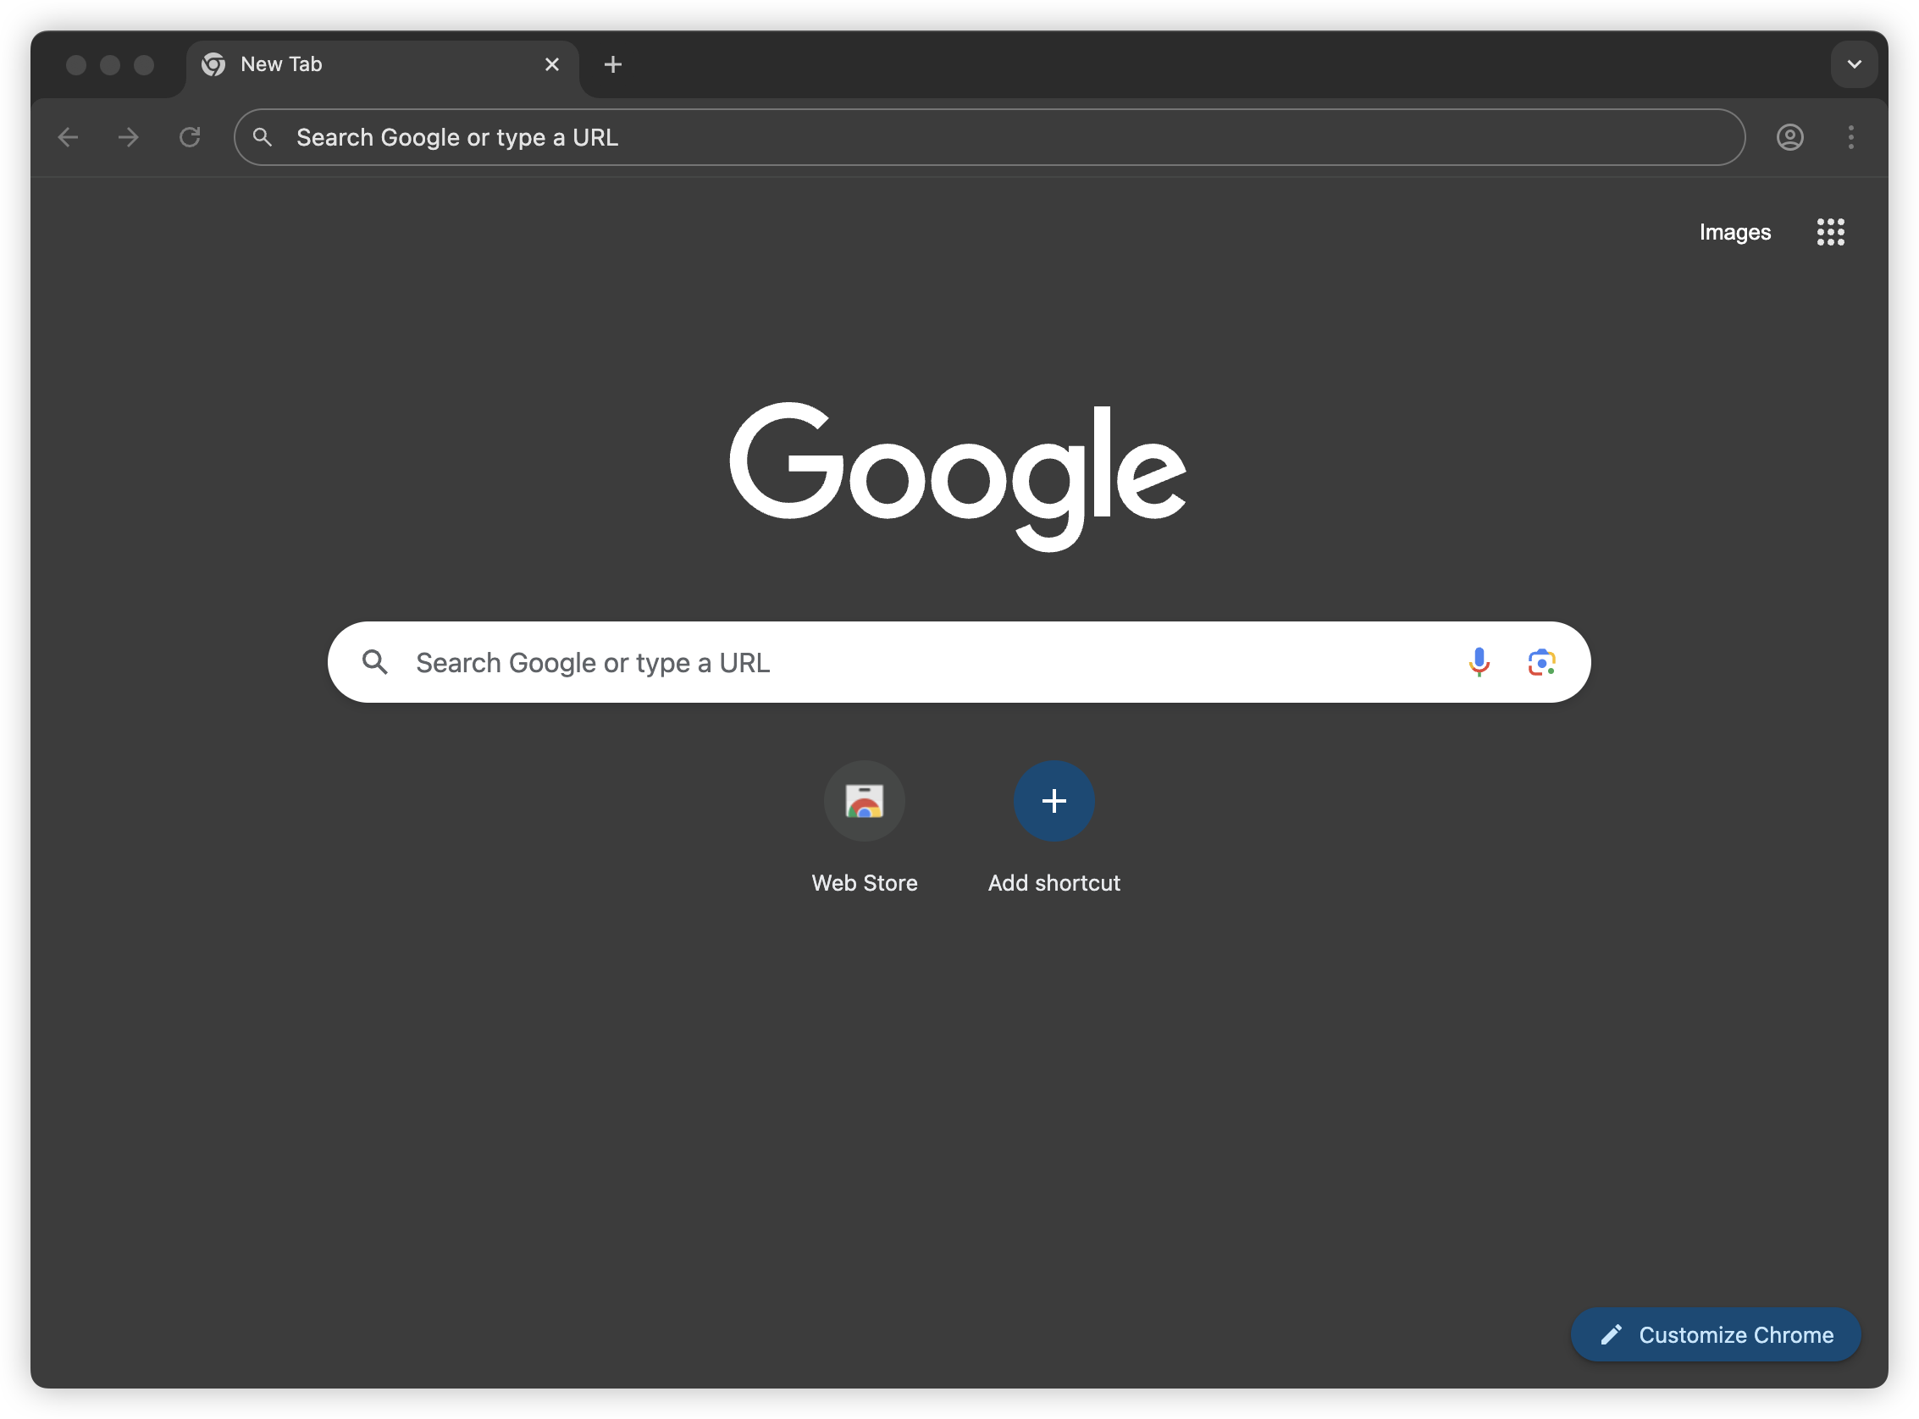Click the address bar search icon
The width and height of the screenshot is (1919, 1419).
263,137
